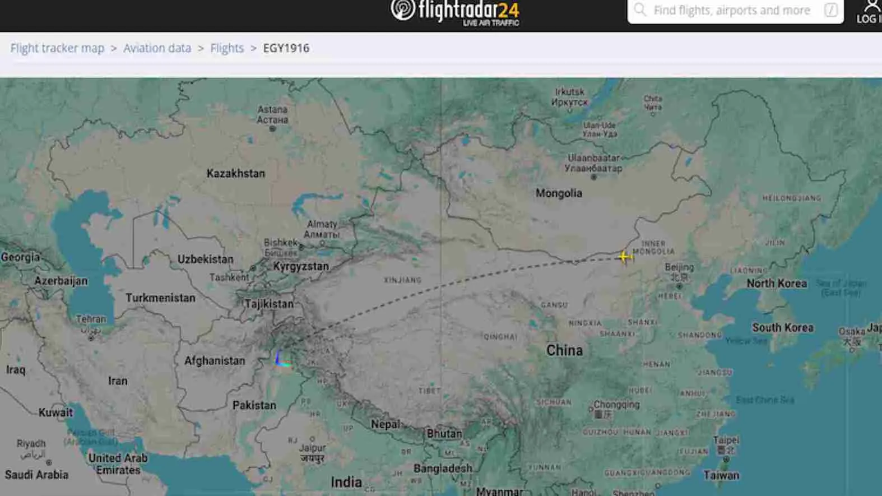
Task: Click the flightradar24 wordmark text
Action: (469, 10)
